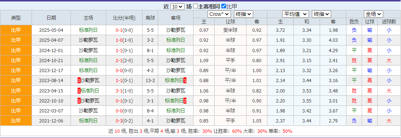The height and width of the screenshot is (138, 401).
Task: Open the 0-1(0-0) score of the 2025-05-04 match
Action: pos(124,30)
